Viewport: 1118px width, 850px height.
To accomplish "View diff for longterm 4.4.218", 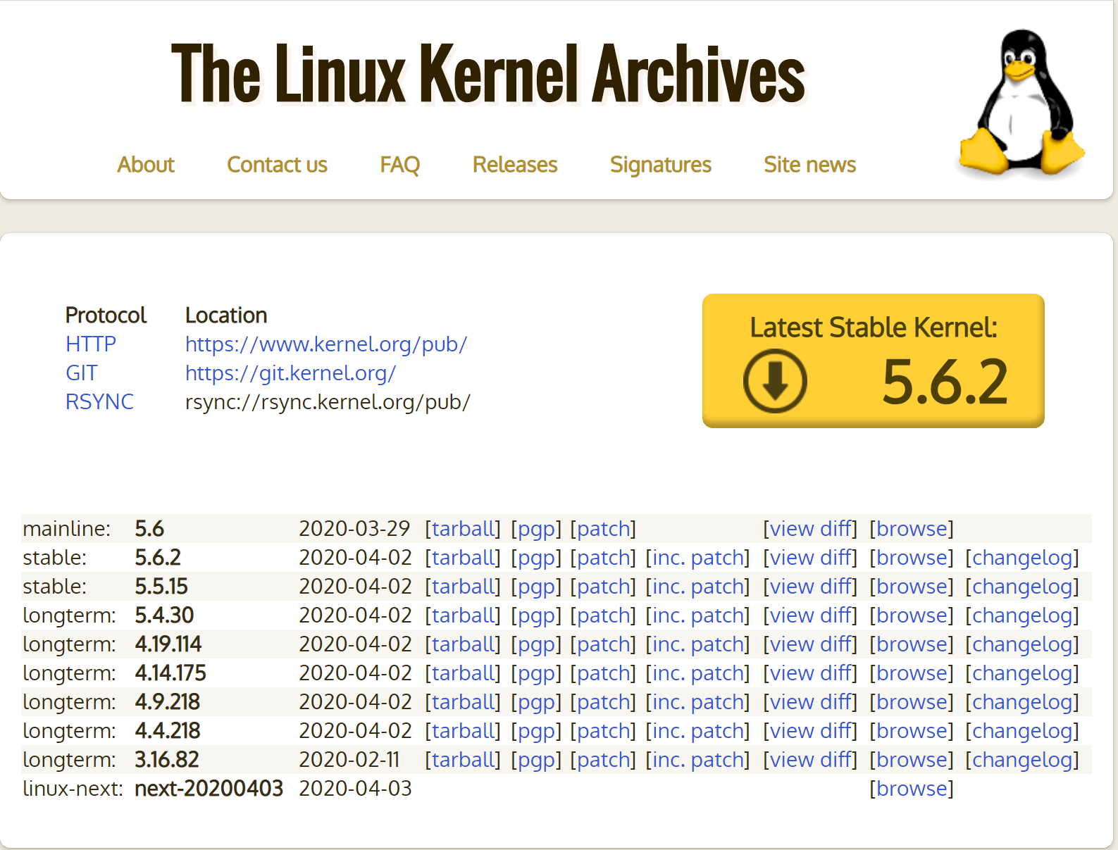I will [811, 730].
